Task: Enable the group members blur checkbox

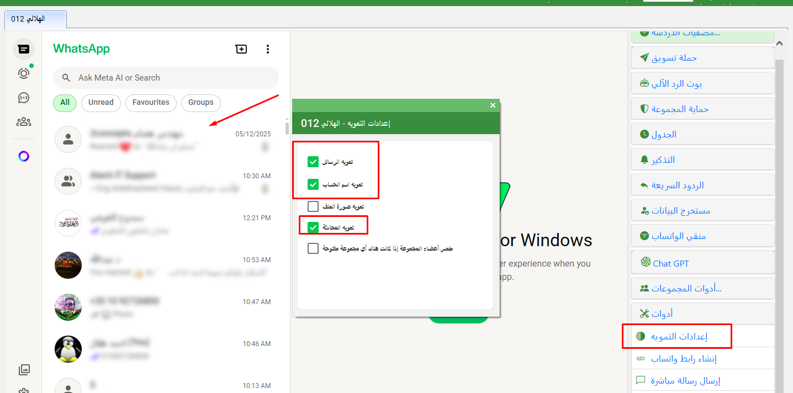Action: [x=313, y=248]
